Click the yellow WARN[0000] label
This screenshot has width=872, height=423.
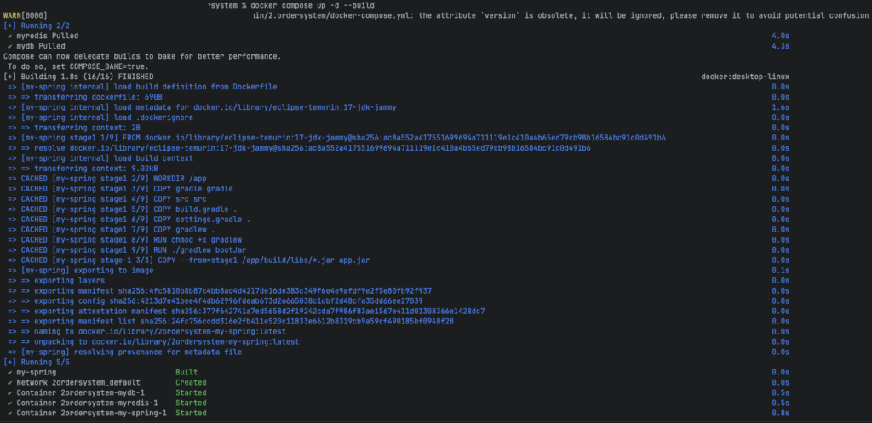point(25,15)
